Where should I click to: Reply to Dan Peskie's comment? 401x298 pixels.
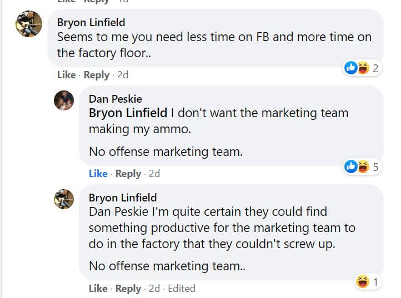pos(128,174)
